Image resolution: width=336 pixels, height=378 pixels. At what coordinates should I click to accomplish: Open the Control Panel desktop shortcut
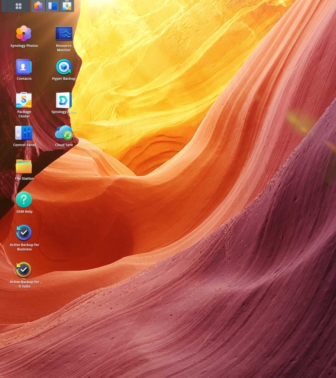pyautogui.click(x=24, y=133)
